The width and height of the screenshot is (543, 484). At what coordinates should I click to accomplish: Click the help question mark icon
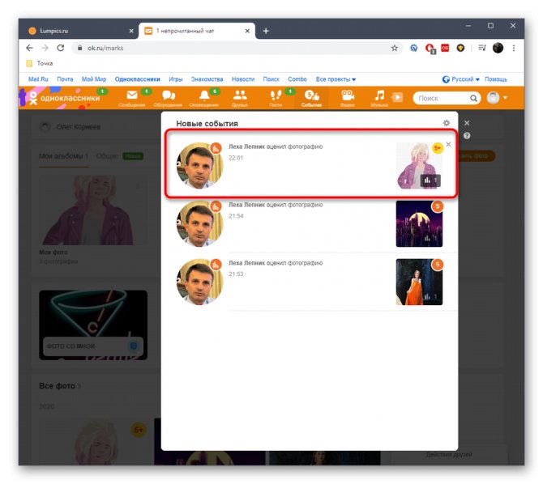click(467, 136)
